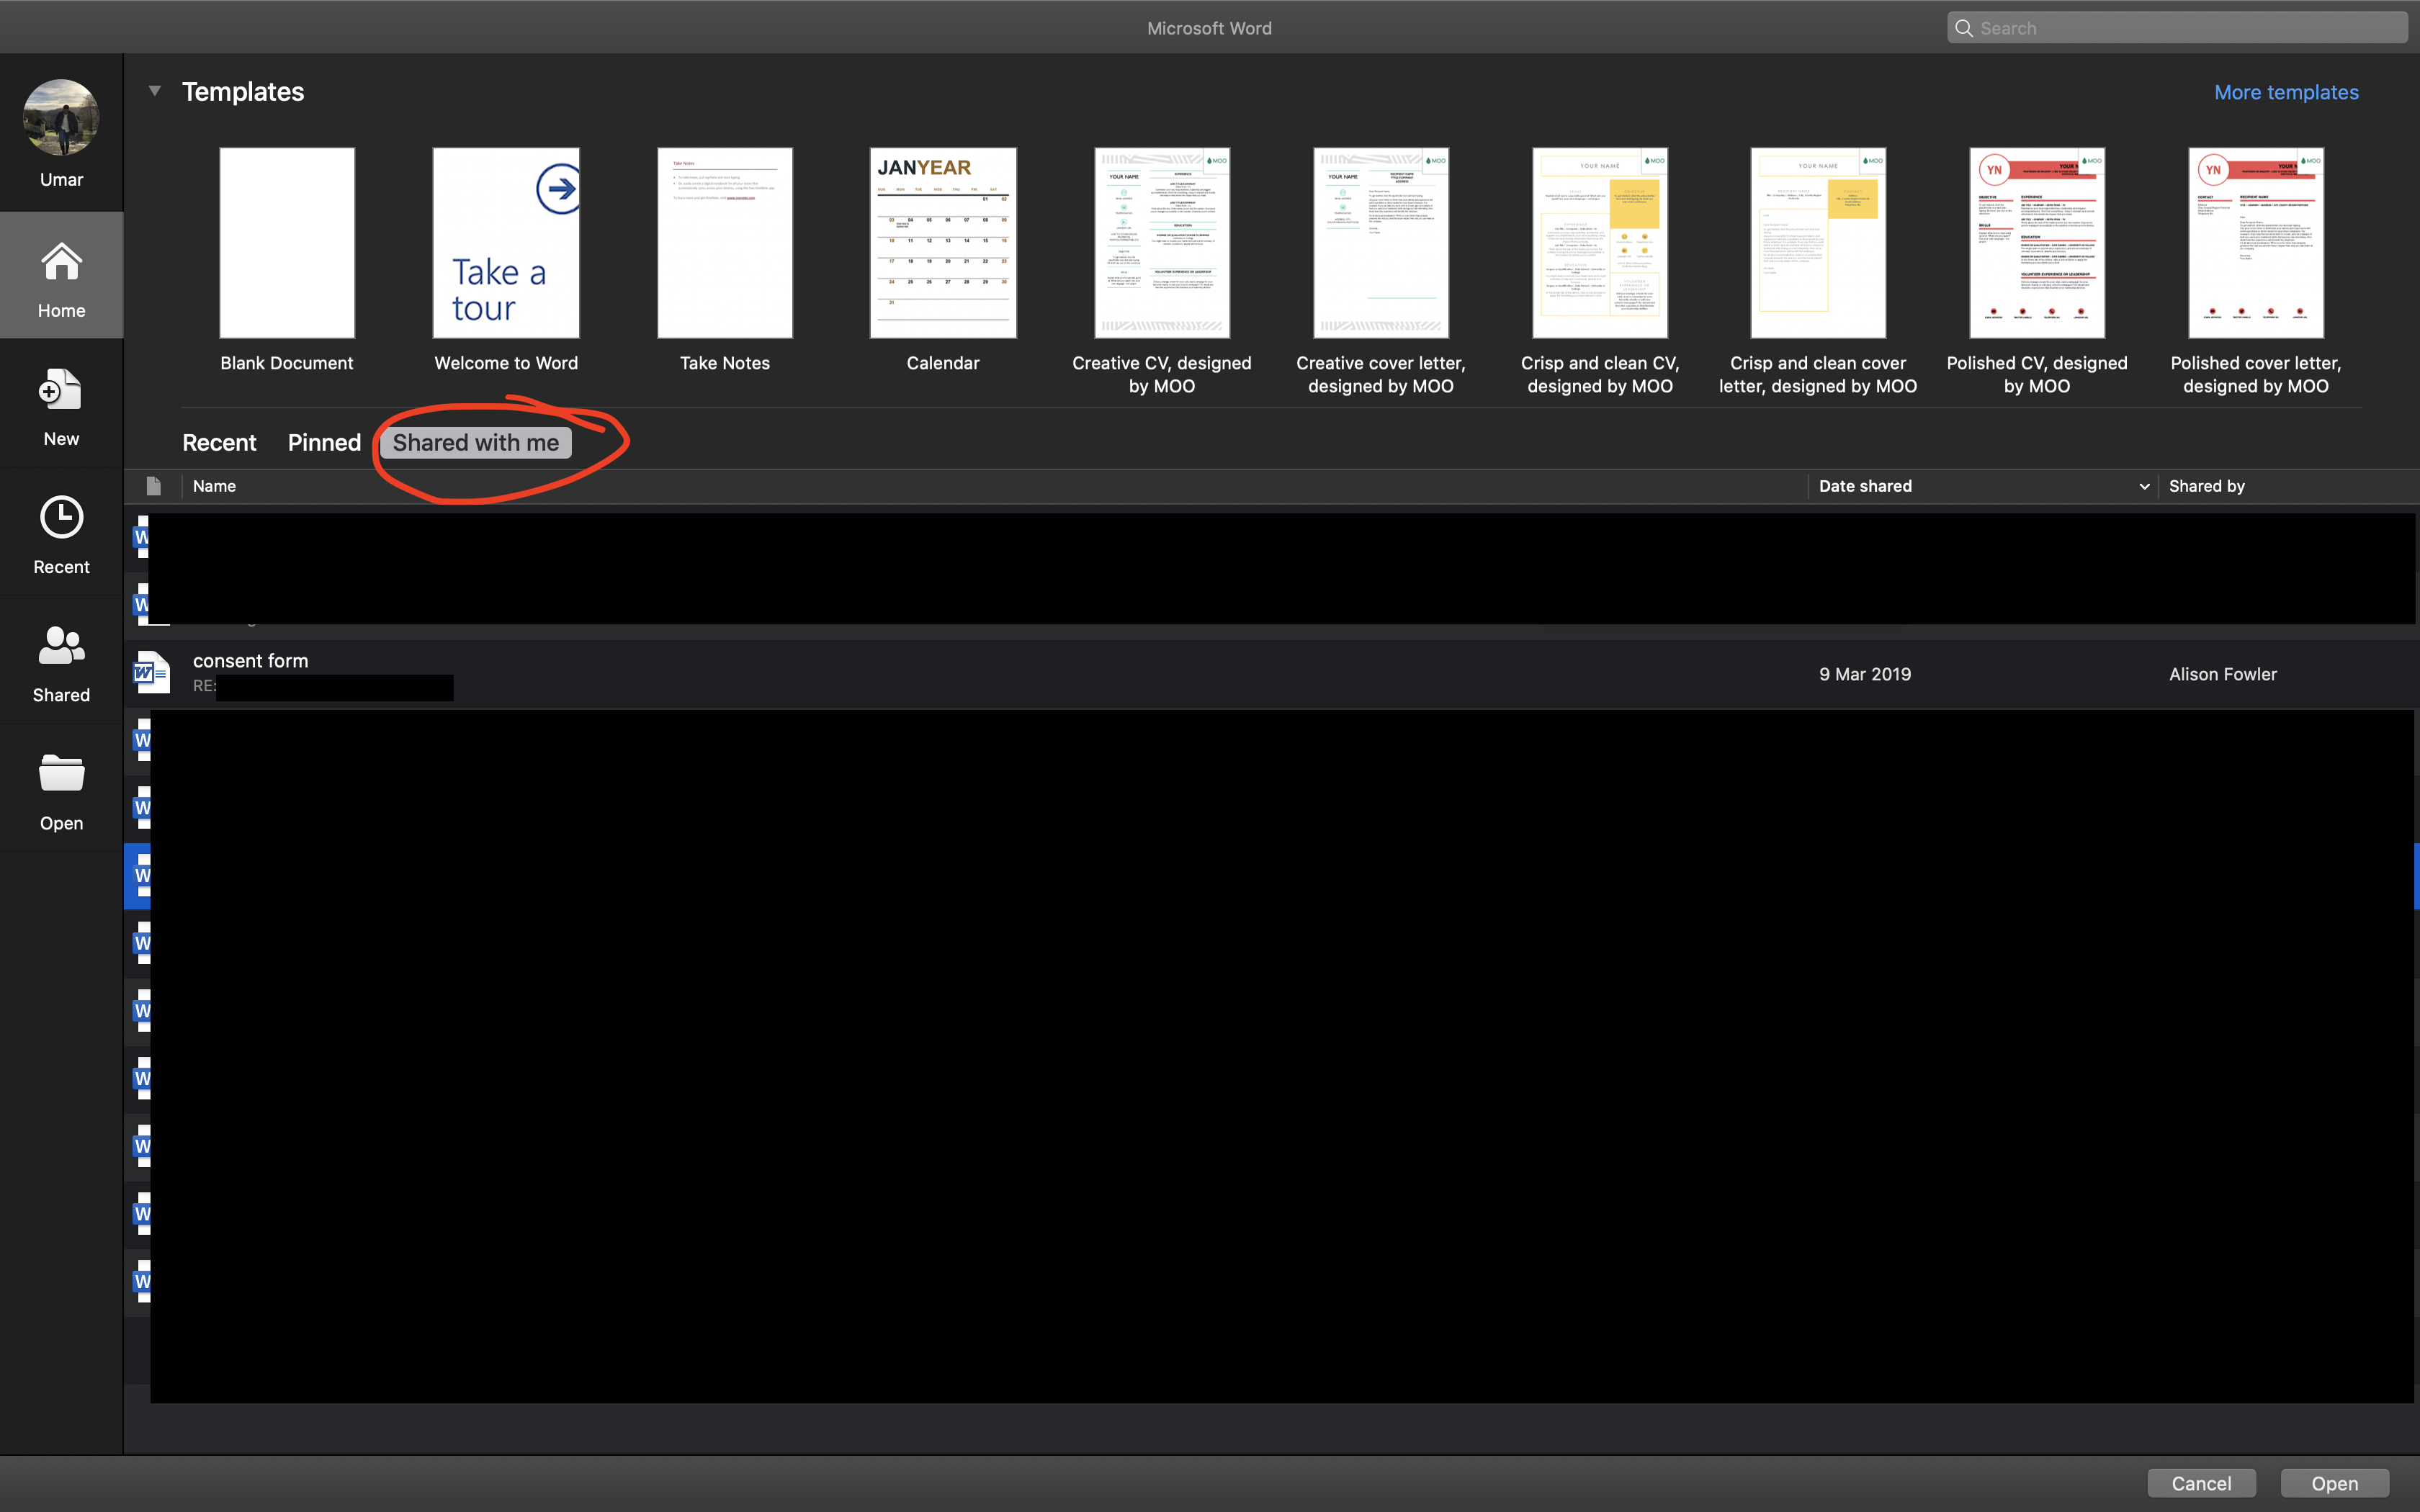
Task: Click the consent form Word document icon
Action: click(x=151, y=673)
